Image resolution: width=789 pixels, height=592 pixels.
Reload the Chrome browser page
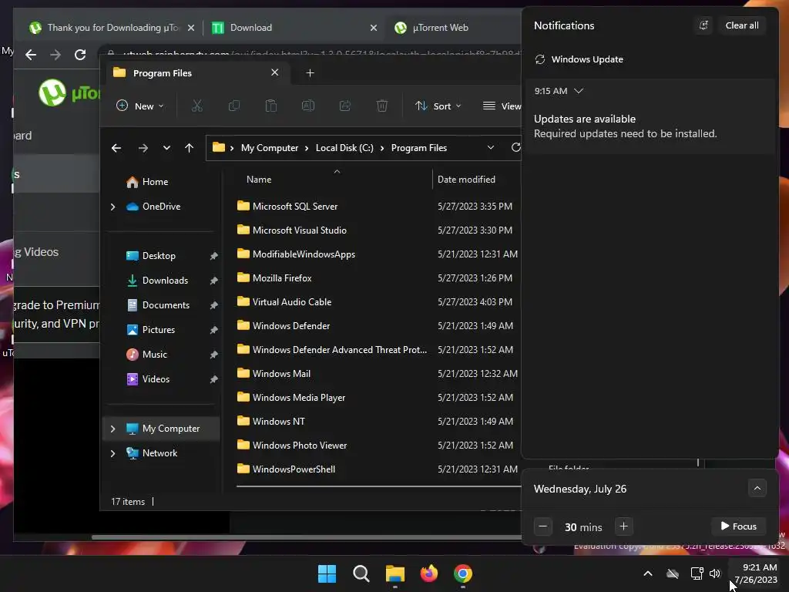[x=80, y=55]
